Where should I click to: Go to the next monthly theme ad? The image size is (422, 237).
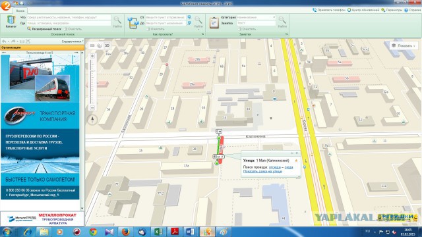(x=76, y=53)
